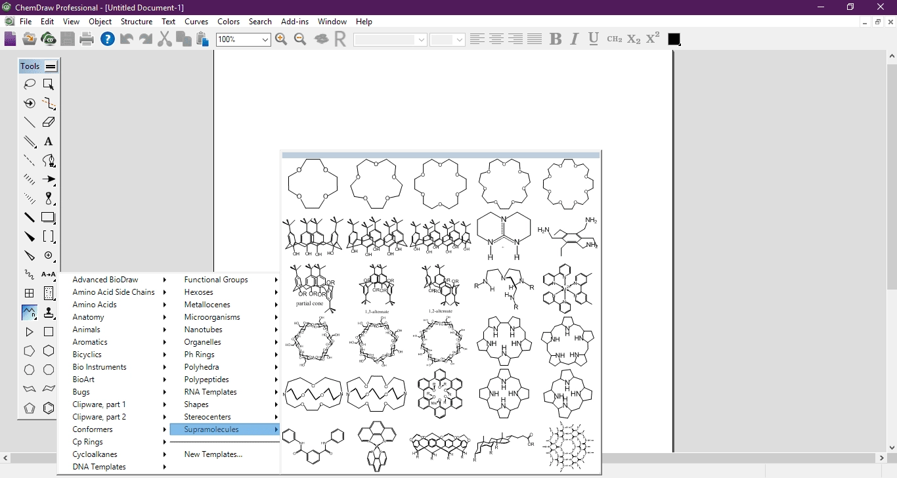
Task: Click the Tools palette menu button
Action: (x=51, y=66)
